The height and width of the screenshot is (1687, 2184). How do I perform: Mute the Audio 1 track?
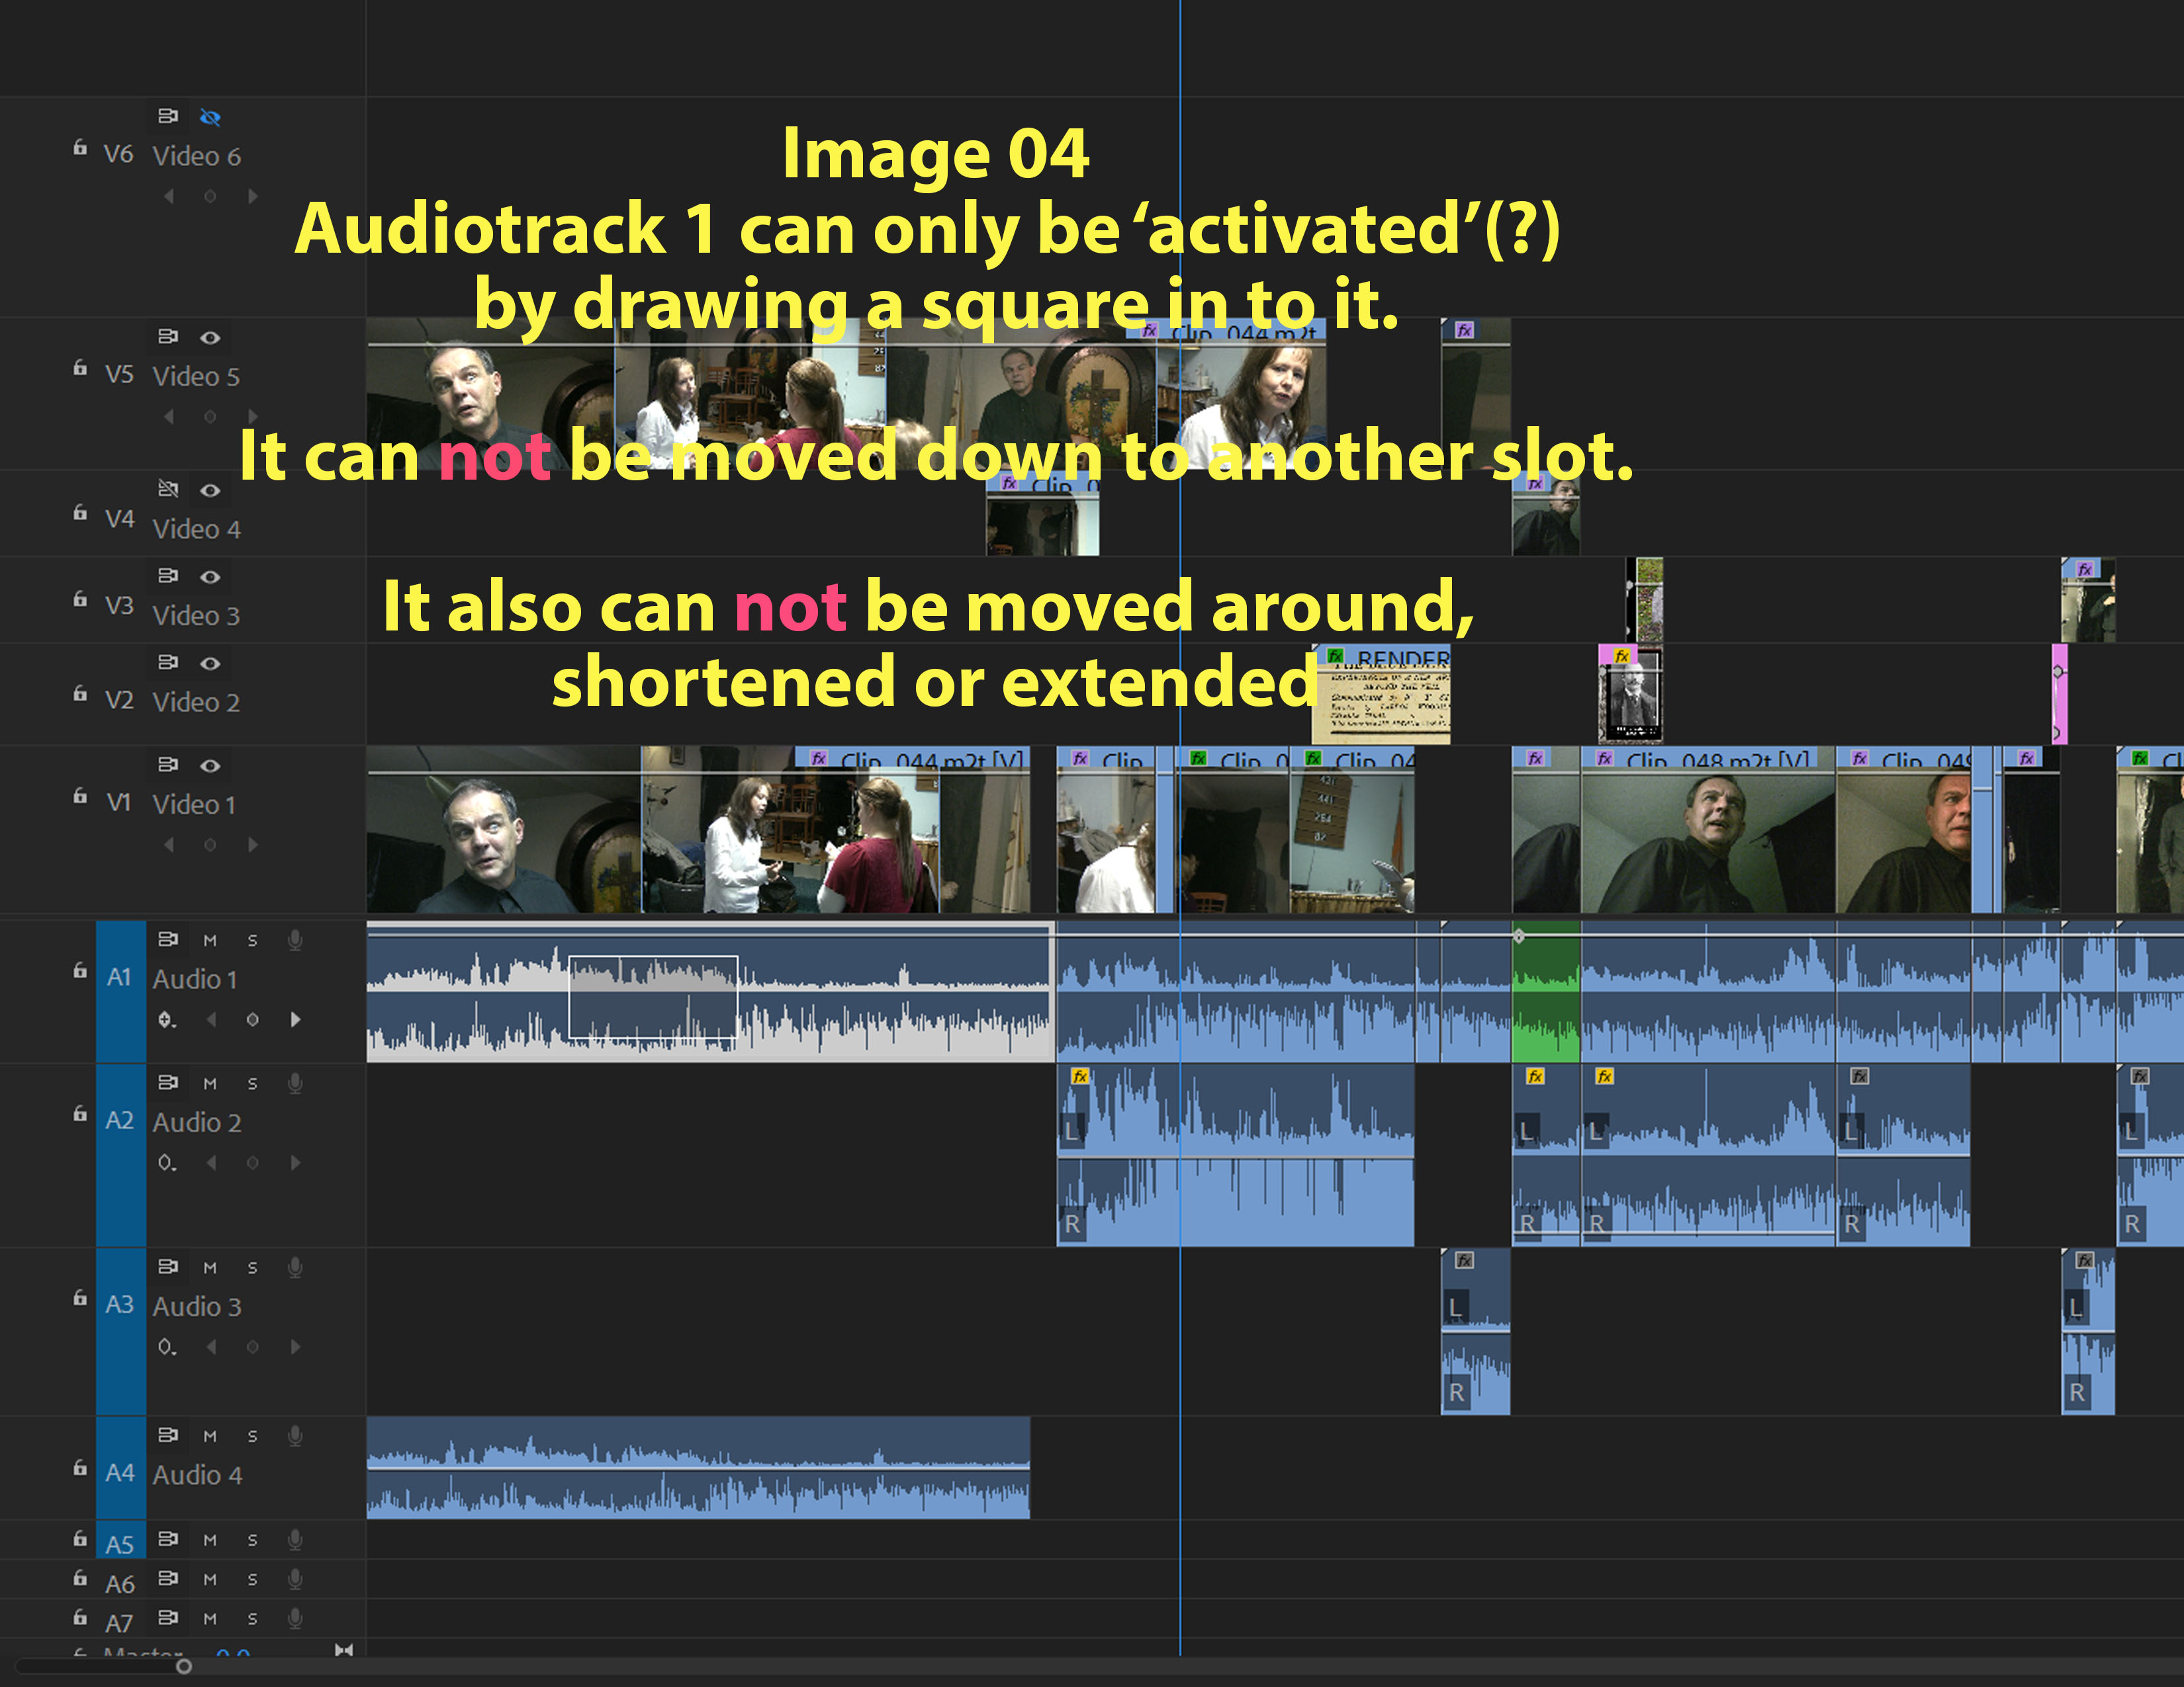tap(210, 939)
